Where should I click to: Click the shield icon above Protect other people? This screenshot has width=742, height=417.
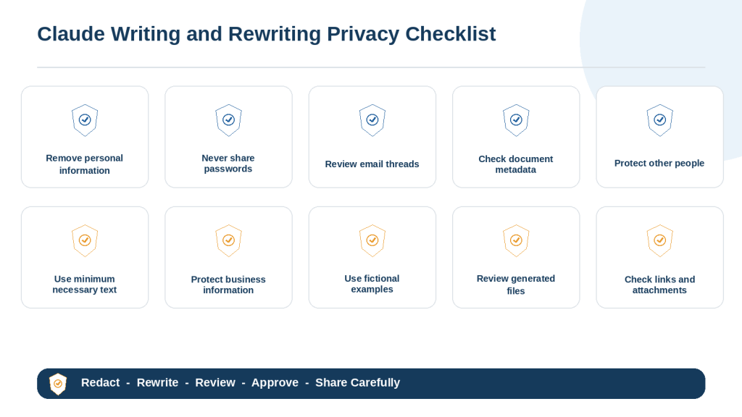point(660,120)
